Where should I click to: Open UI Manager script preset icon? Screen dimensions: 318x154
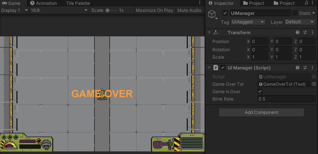coord(305,68)
